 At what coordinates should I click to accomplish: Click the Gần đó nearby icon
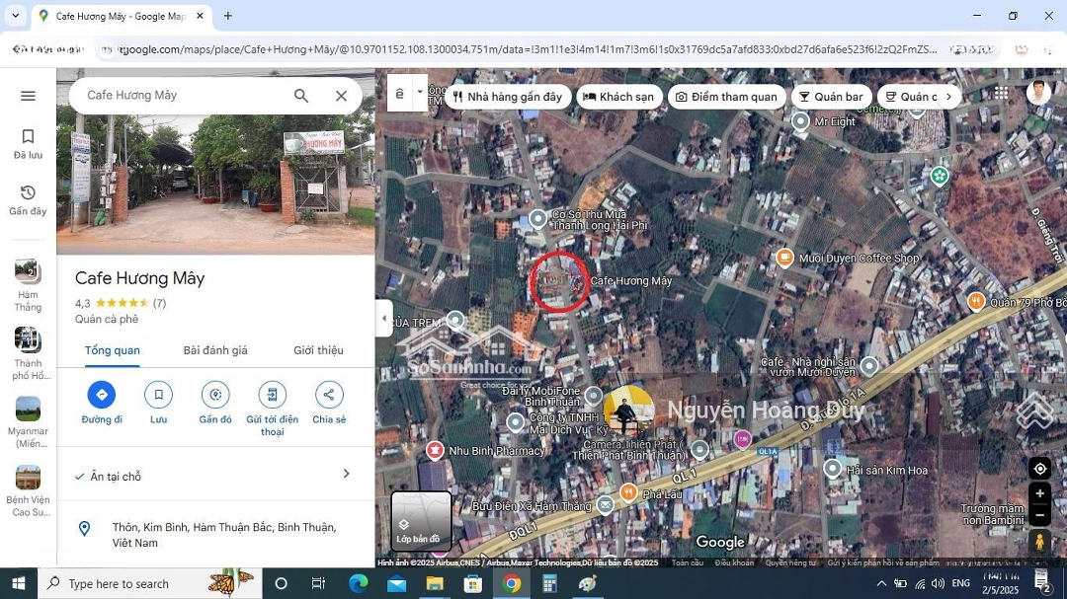[215, 395]
